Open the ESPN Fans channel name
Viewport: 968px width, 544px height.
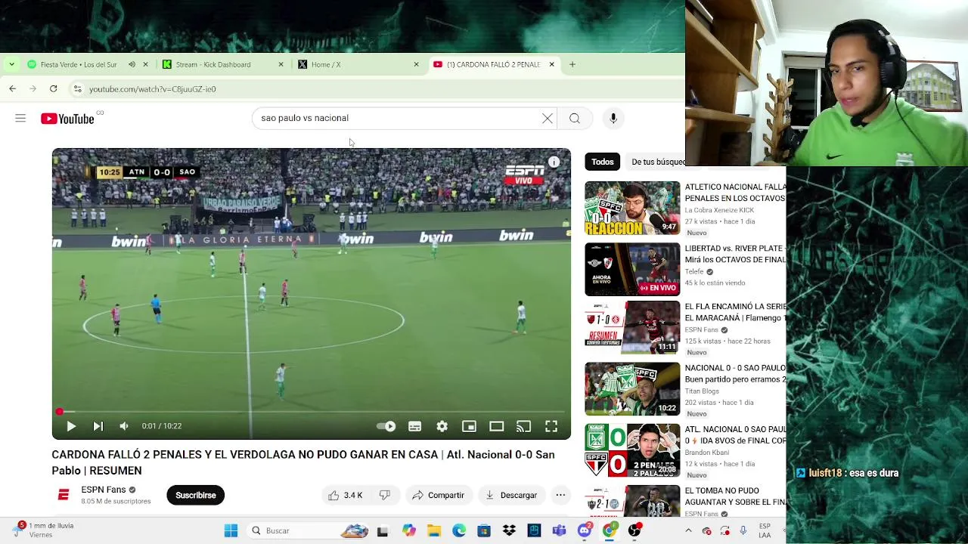tap(104, 490)
